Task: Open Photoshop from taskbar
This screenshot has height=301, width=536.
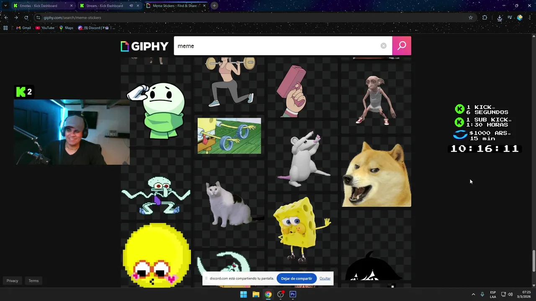Action: [x=293, y=294]
